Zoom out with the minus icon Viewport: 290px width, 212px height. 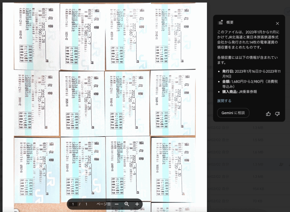tap(117, 204)
